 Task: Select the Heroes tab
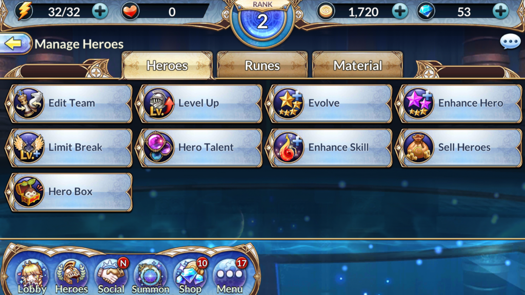pyautogui.click(x=167, y=65)
